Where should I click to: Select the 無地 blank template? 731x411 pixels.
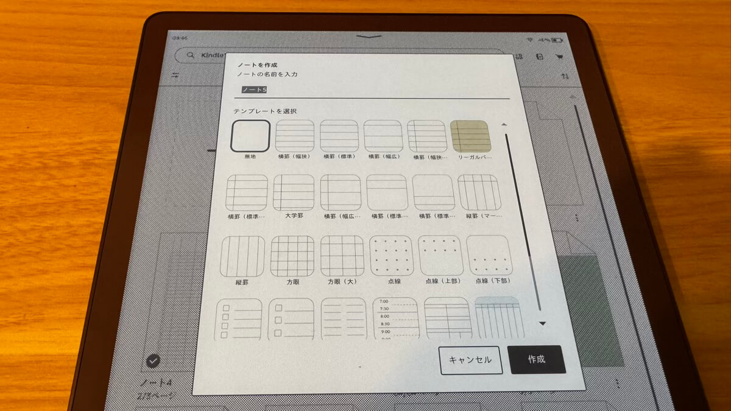click(250, 136)
